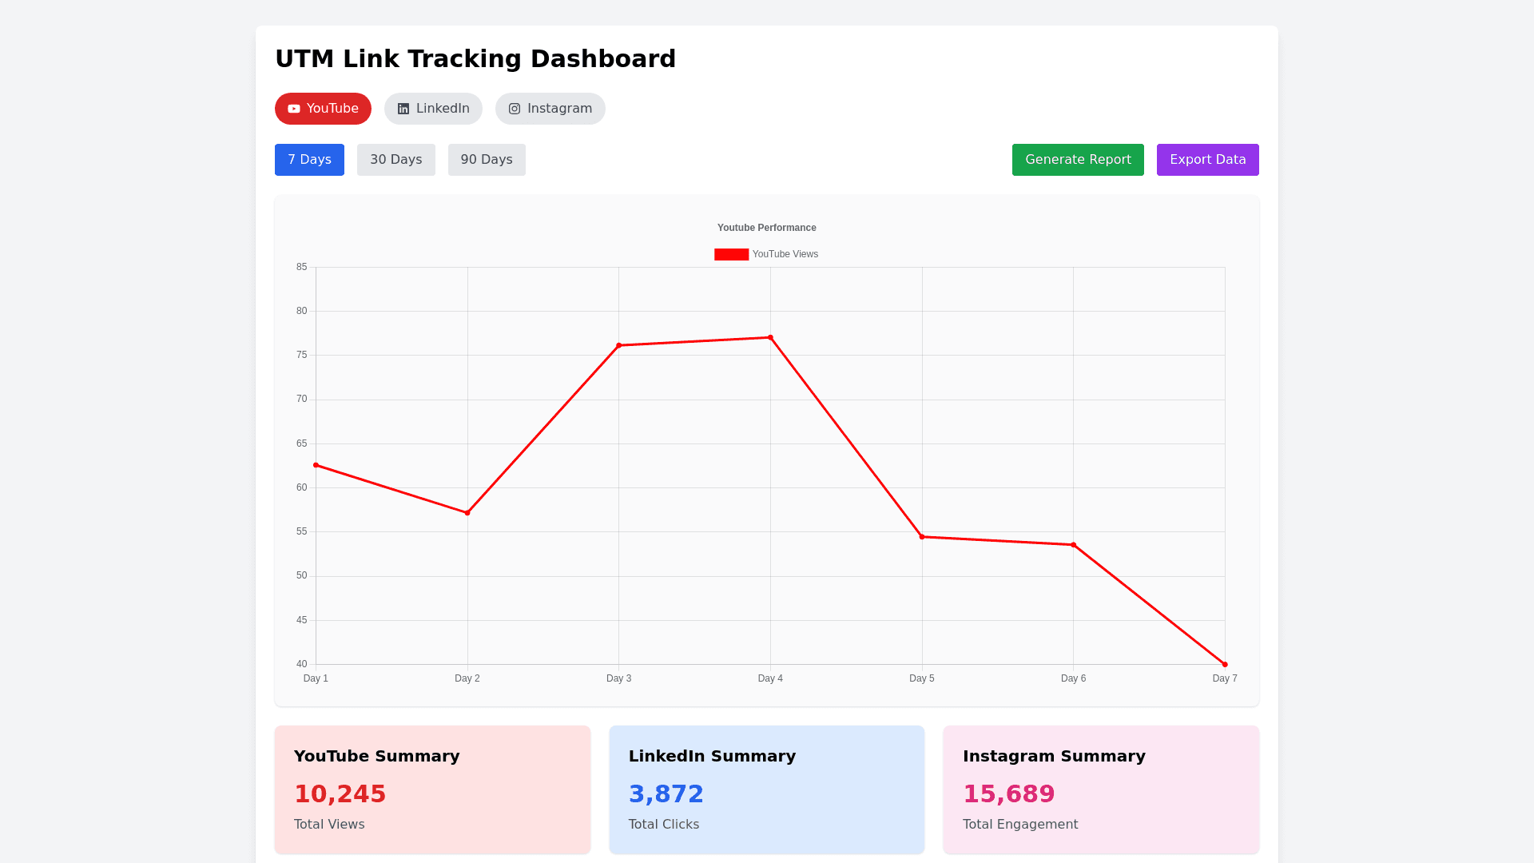Click the Export Data button

point(1207,160)
